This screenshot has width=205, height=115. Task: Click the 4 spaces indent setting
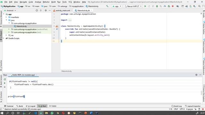coord(189,109)
